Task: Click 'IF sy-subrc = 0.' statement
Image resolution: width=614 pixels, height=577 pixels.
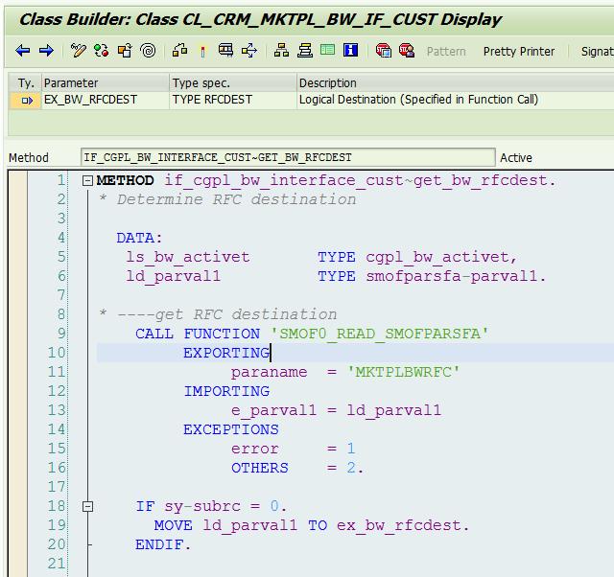Action: (x=211, y=506)
